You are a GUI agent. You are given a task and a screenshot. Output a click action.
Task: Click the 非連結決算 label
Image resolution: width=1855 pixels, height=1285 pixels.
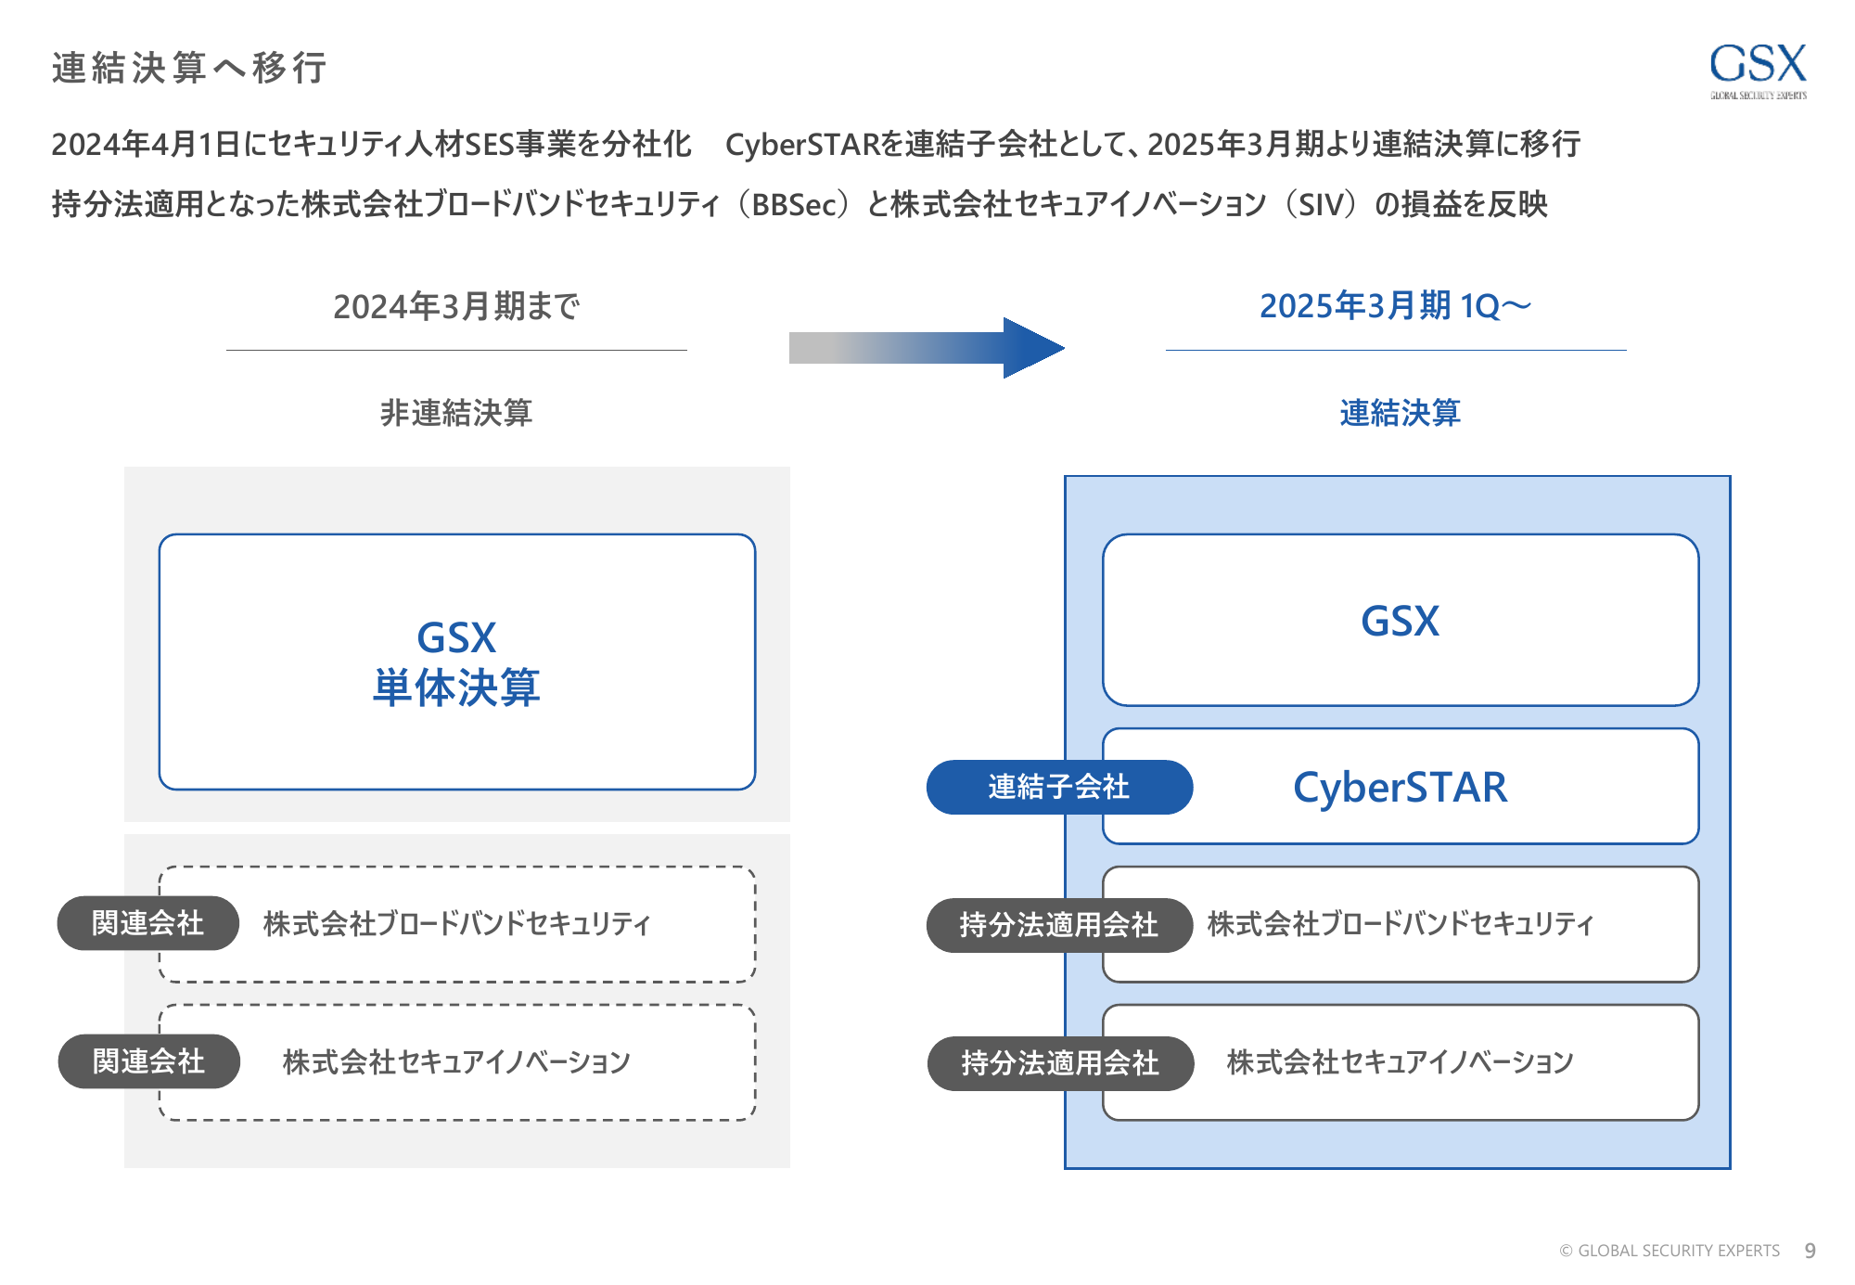[x=456, y=413]
